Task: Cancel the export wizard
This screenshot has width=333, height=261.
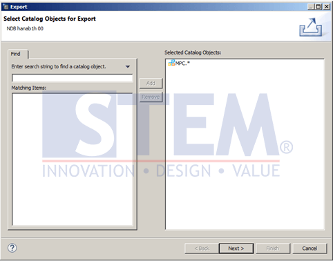Action: tap(310, 249)
